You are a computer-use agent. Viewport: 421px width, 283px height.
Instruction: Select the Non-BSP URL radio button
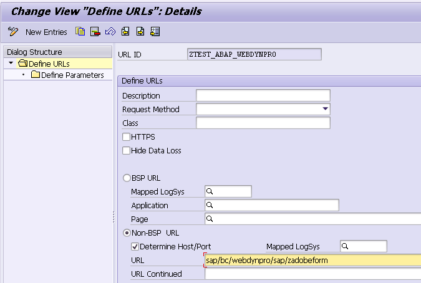tap(127, 233)
